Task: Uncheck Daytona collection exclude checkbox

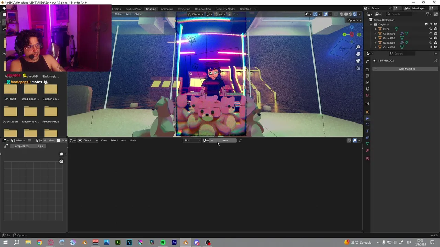Action: pyautogui.click(x=426, y=24)
